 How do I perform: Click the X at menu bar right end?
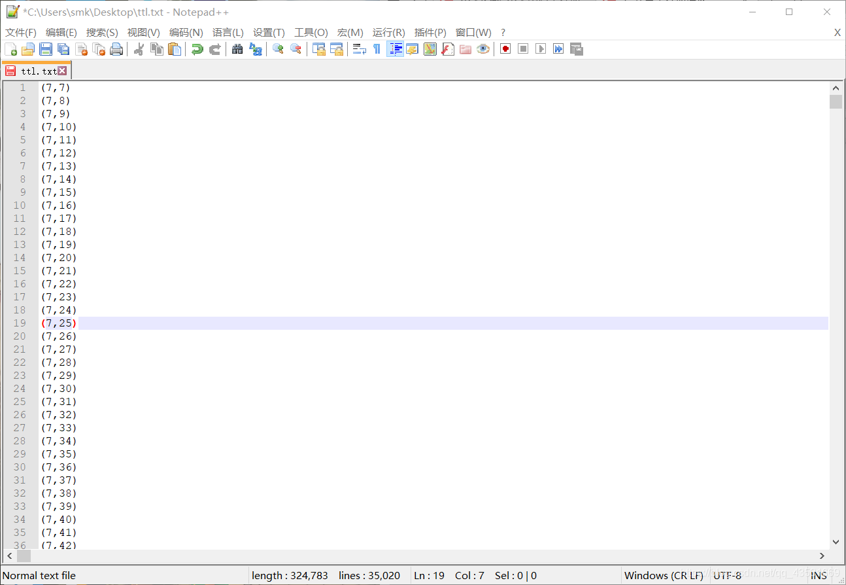pyautogui.click(x=838, y=33)
